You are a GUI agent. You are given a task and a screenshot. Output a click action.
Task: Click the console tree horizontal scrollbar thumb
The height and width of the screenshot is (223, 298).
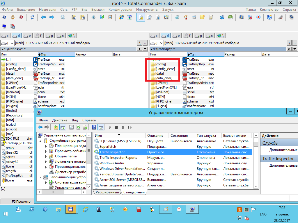click(53, 192)
